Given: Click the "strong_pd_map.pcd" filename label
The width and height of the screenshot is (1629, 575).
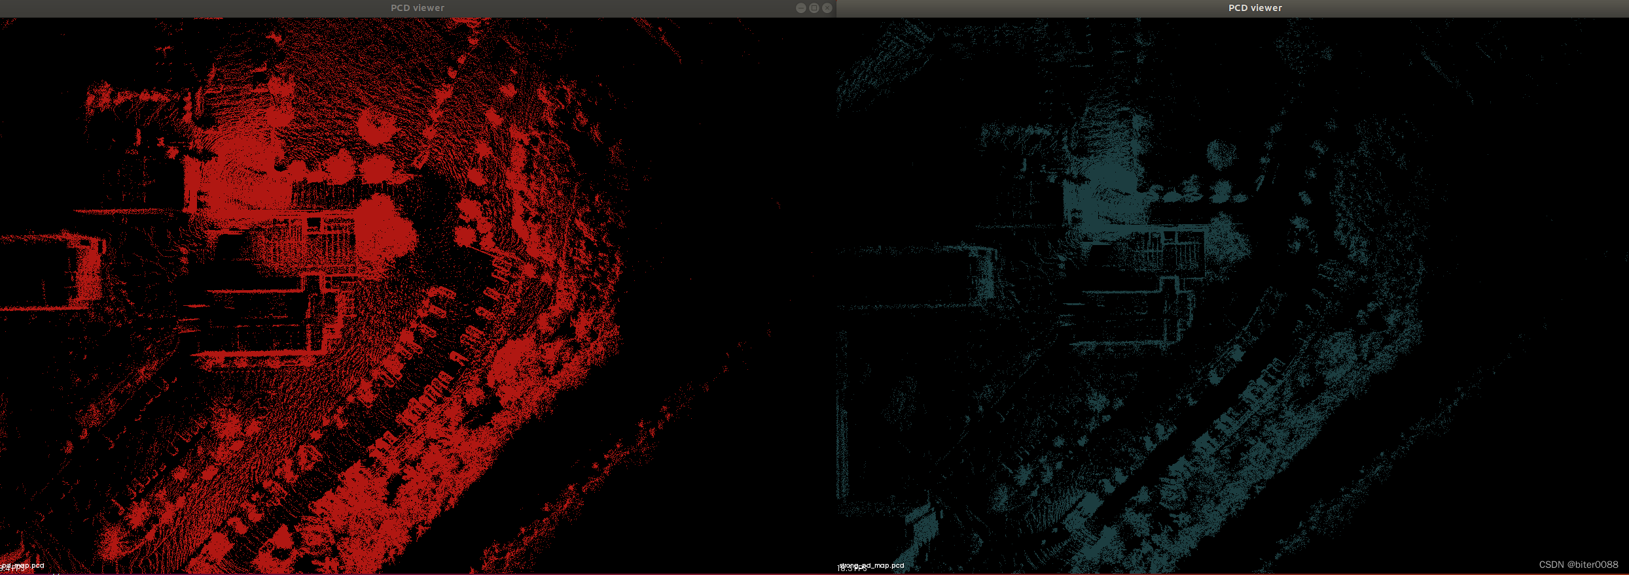Looking at the screenshot, I should [872, 566].
